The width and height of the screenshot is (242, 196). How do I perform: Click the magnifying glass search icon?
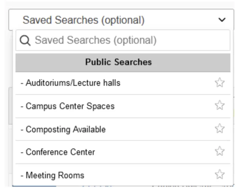coord(25,41)
